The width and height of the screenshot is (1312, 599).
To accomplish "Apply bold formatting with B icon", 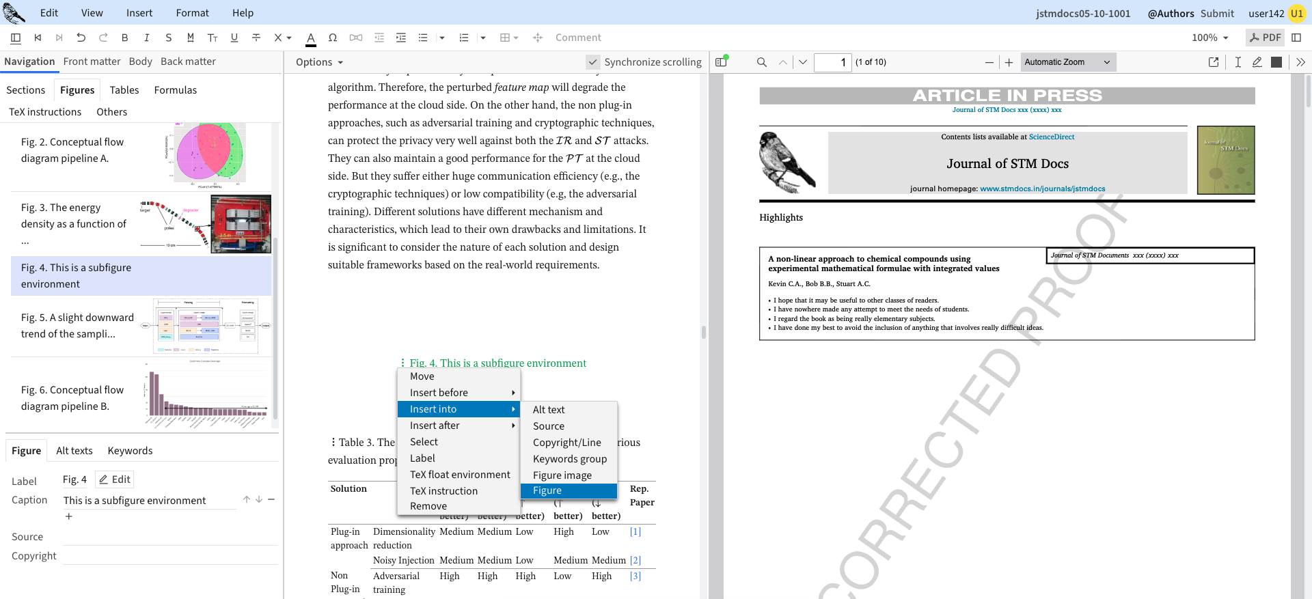I will pyautogui.click(x=124, y=38).
